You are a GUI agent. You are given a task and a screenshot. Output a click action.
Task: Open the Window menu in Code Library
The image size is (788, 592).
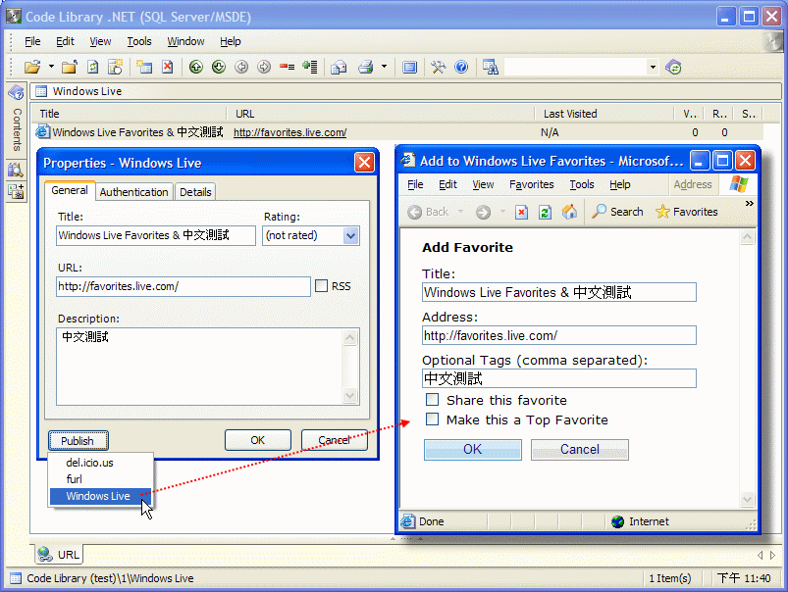point(185,41)
